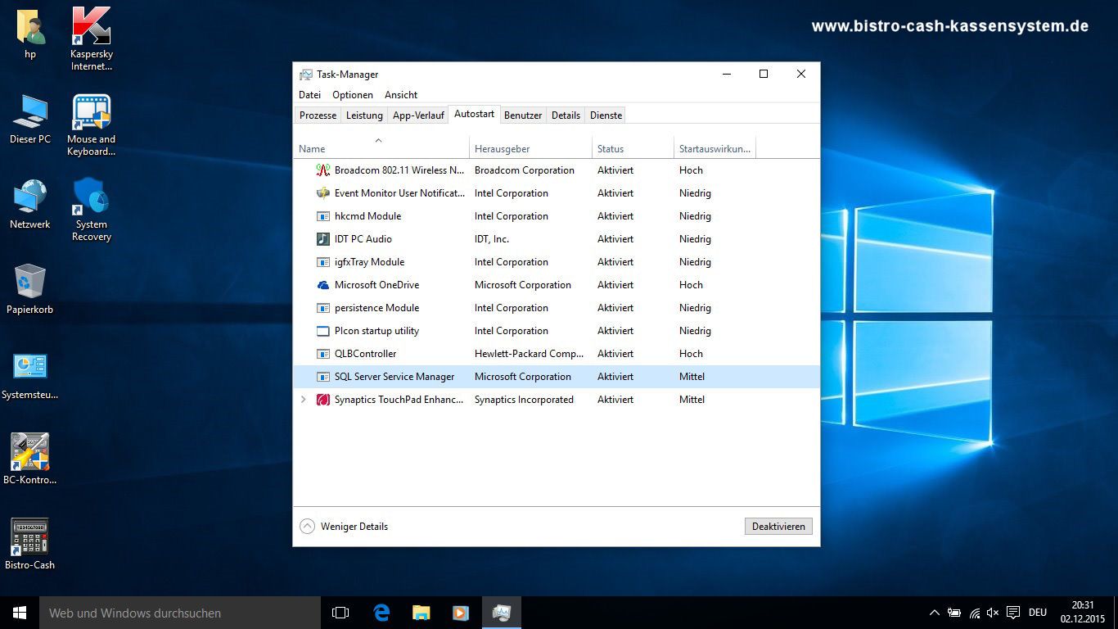Show hidden system tray icons

(935, 613)
